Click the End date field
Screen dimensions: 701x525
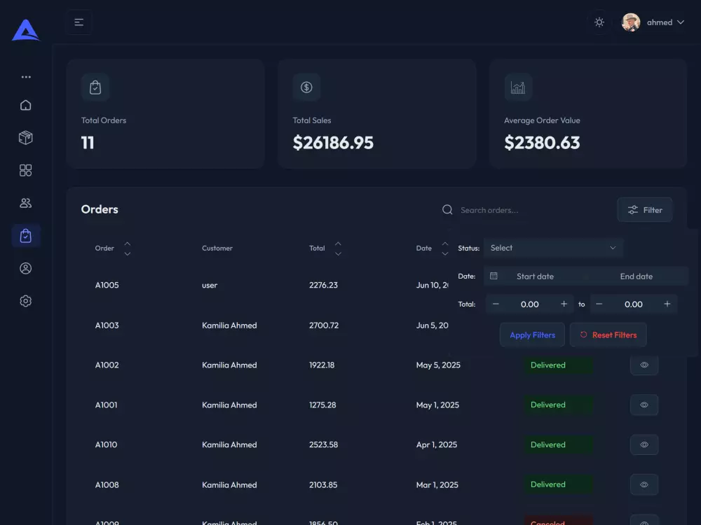point(637,276)
